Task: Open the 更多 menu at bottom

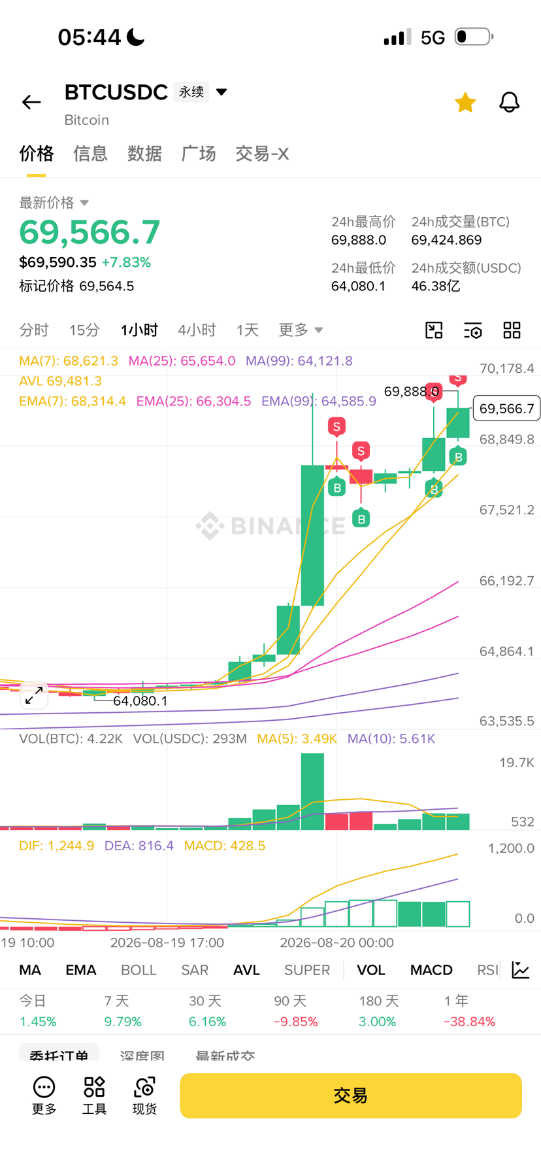Action: click(44, 1096)
